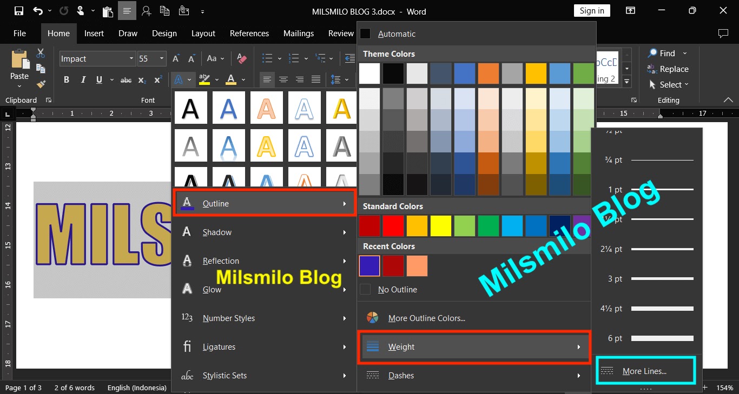The image size is (739, 394).
Task: Pick the purple-blue recent color swatch
Action: pos(369,266)
